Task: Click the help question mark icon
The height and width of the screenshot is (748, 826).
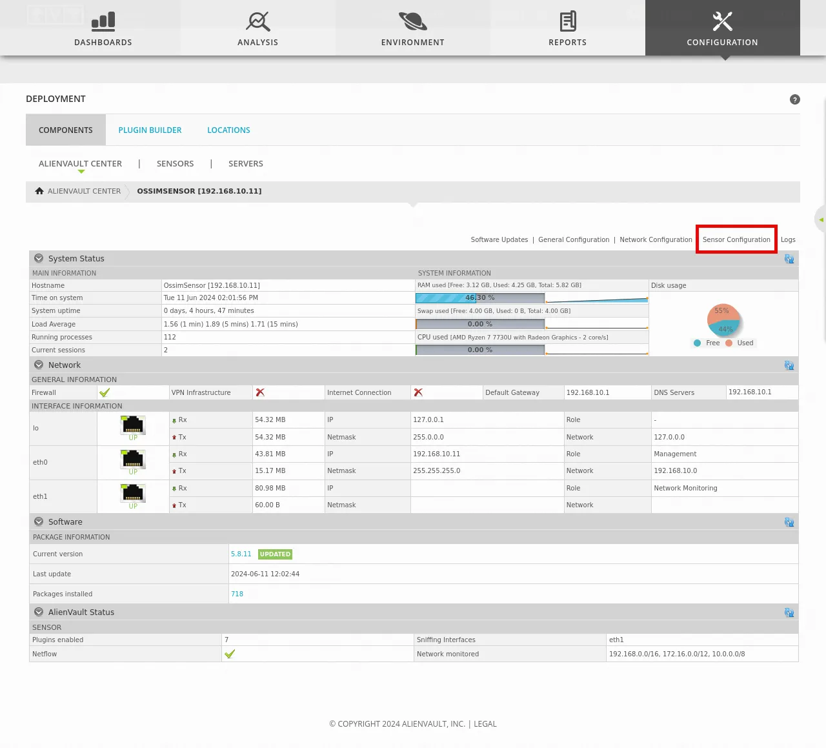Action: click(x=794, y=99)
